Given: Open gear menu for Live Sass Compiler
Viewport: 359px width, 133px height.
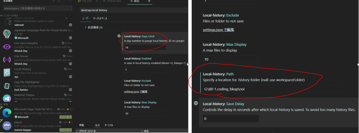Looking at the screenshot, I should point(70,51).
